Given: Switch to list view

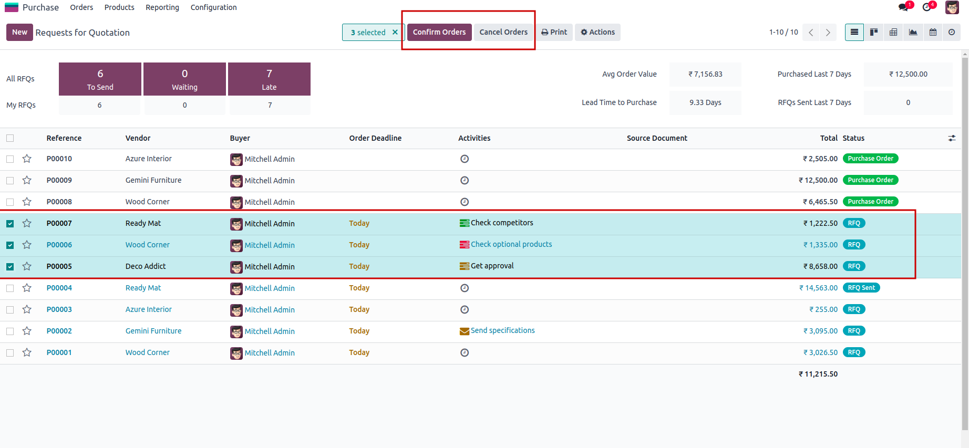Looking at the screenshot, I should [x=854, y=32].
